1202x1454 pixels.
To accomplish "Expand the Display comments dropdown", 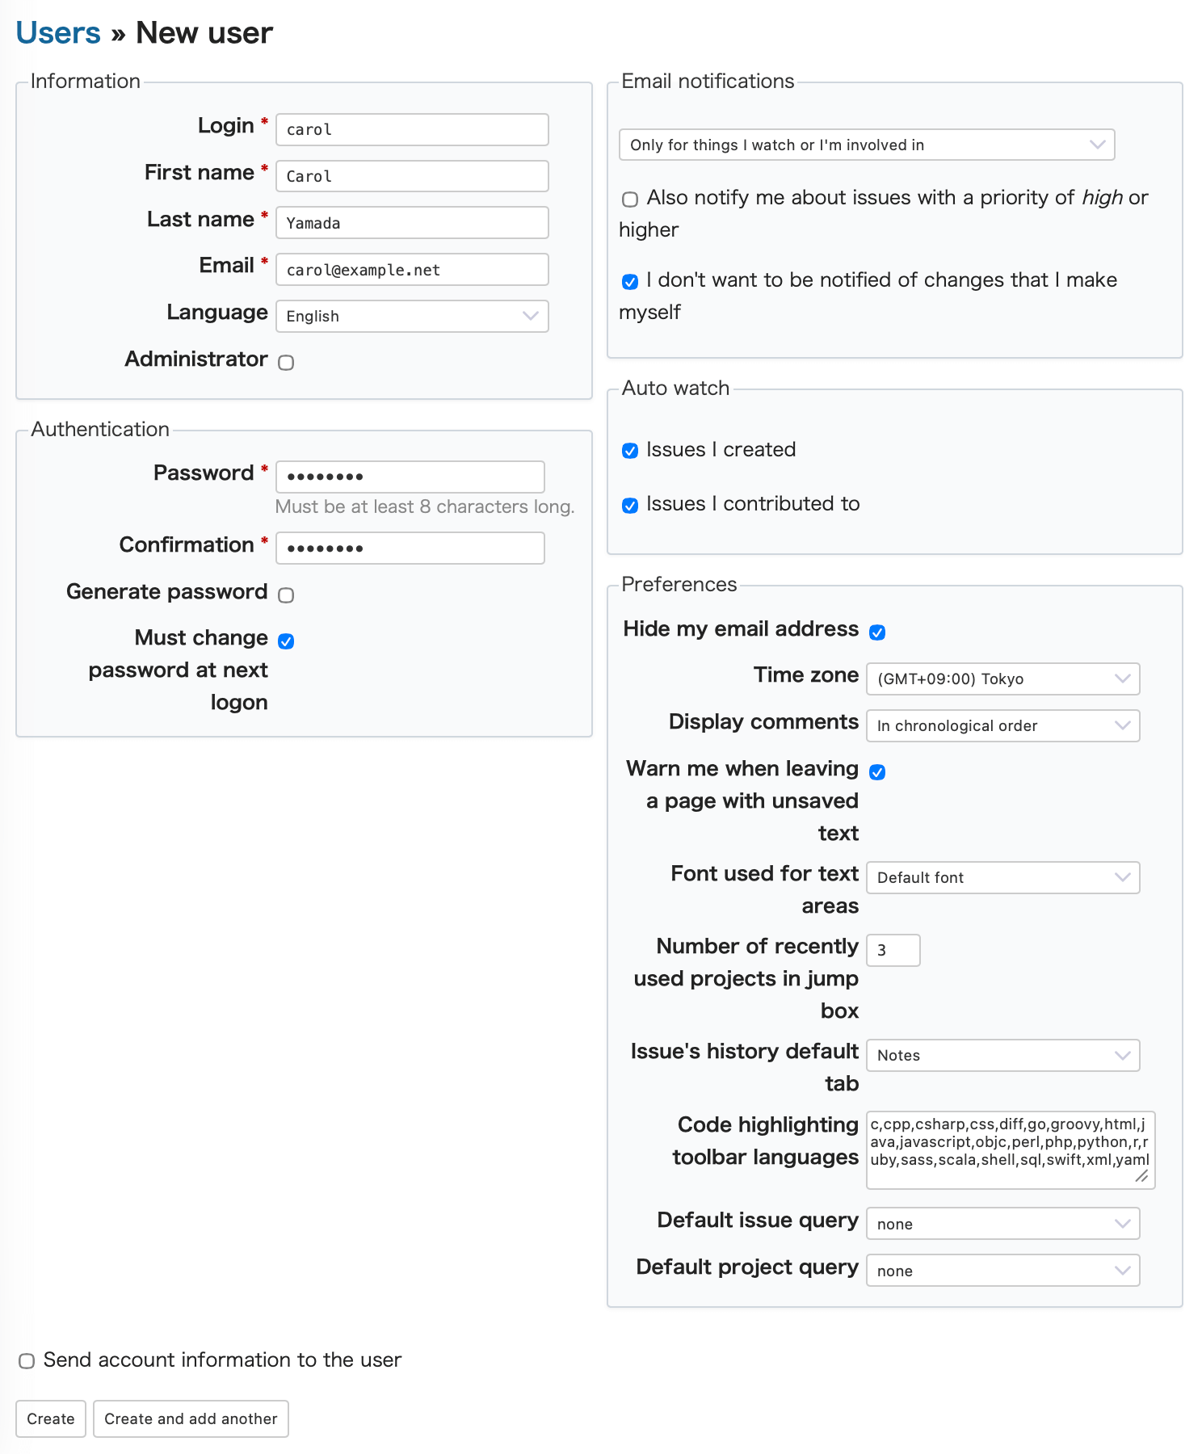I will coord(1002,725).
